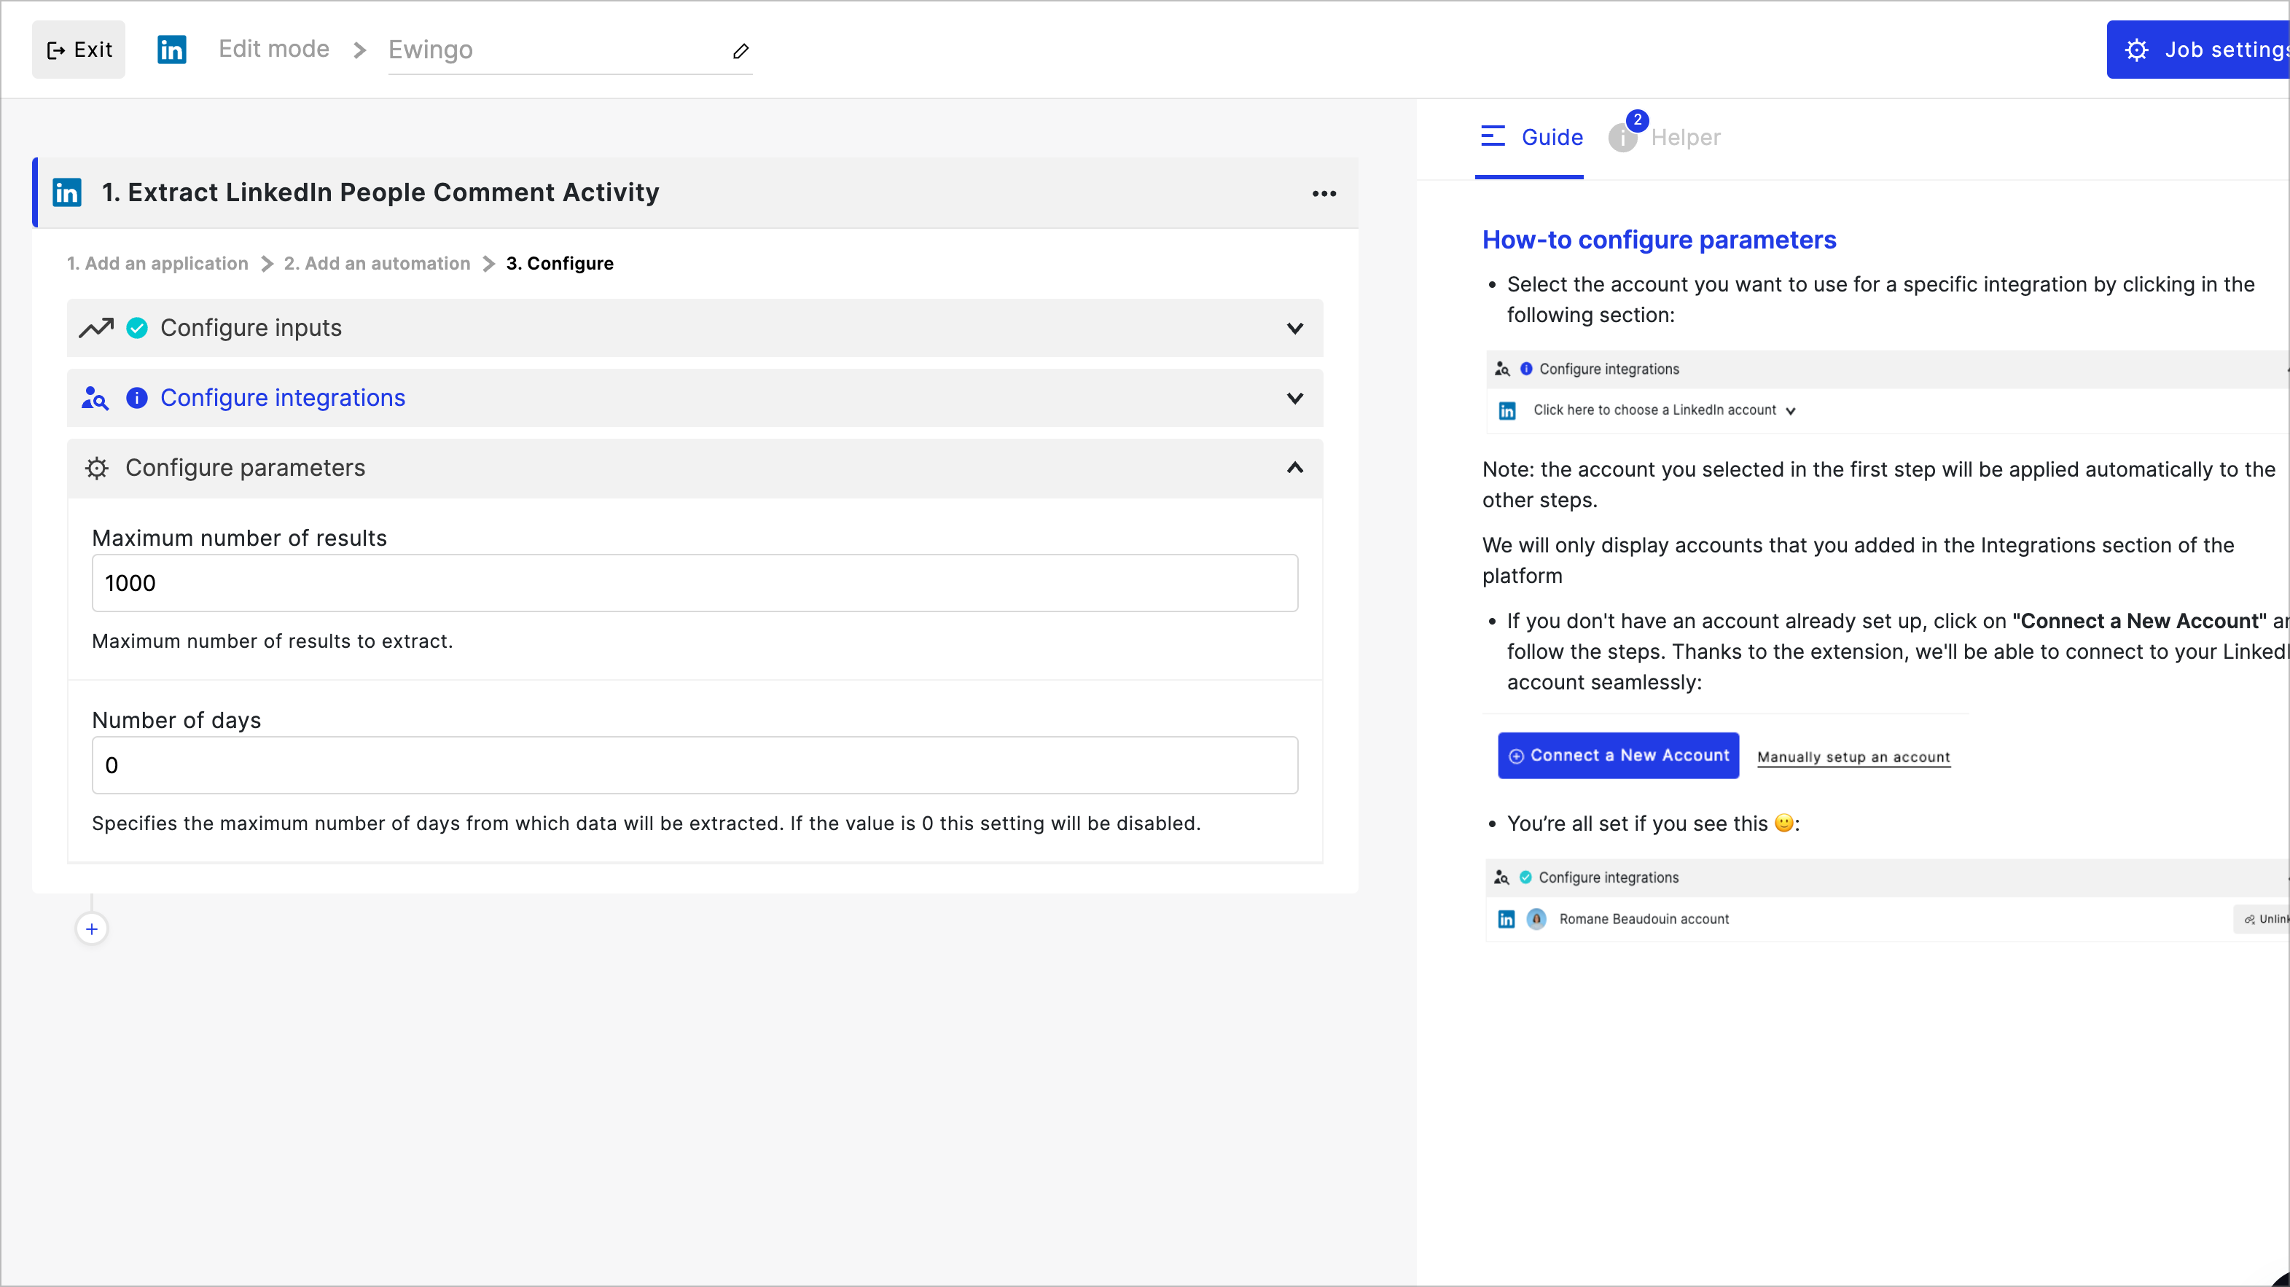This screenshot has width=2290, height=1287.
Task: Click the green check icon by Configure inputs
Action: click(137, 328)
